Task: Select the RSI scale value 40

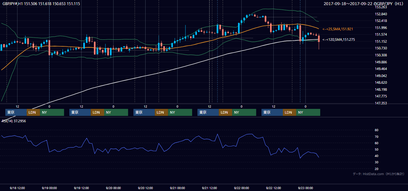Action: [x=377, y=156]
